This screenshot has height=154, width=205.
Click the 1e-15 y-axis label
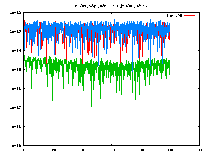click(x=15, y=70)
